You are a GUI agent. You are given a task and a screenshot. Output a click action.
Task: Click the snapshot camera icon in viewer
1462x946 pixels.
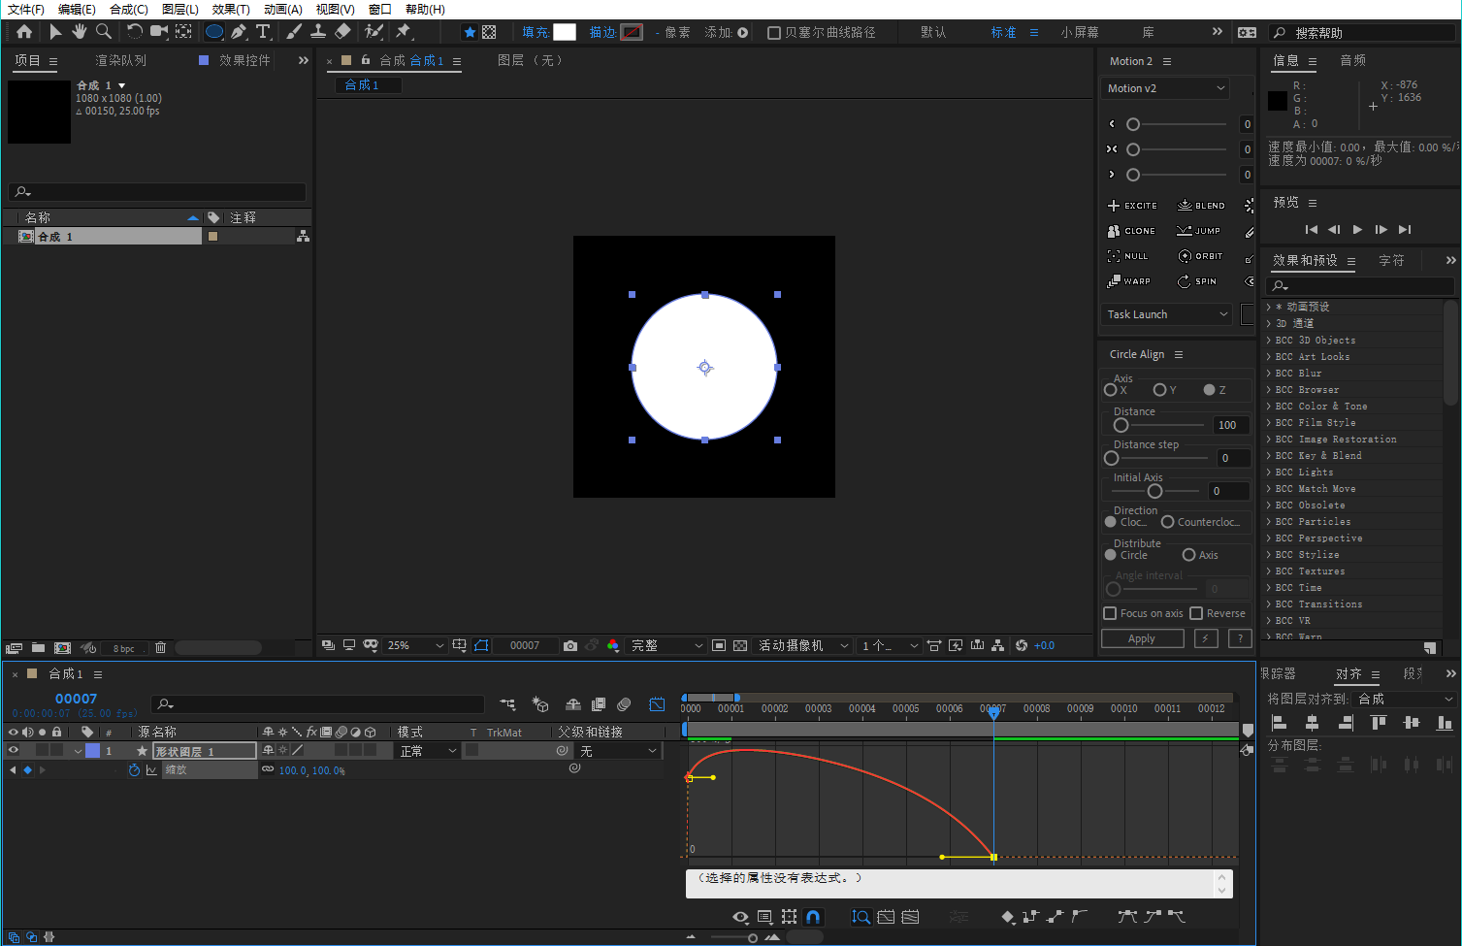pyautogui.click(x=570, y=645)
